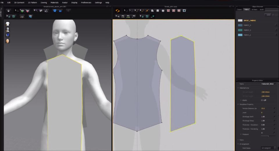The height and width of the screenshot is (151, 279).
Task: Toggle the Elastic Off checkbox
Action: pyautogui.click(x=262, y=100)
